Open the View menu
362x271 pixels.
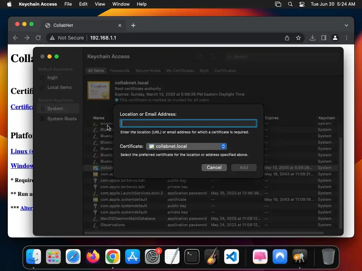(100, 4)
